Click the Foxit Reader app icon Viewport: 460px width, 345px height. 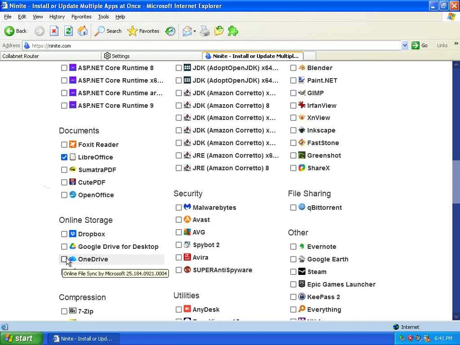pos(73,144)
